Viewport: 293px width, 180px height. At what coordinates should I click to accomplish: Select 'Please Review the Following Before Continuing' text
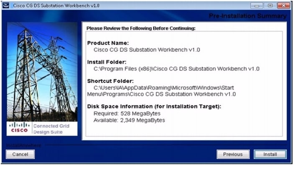click(141, 28)
